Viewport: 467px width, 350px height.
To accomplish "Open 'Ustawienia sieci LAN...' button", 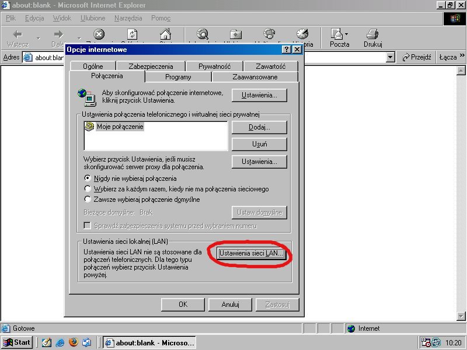I will (x=252, y=253).
